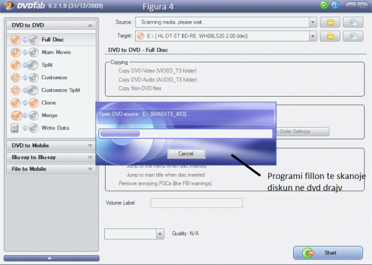The width and height of the screenshot is (372, 265).
Task: Click the green checkmark update icon
Action: pyautogui.click(x=324, y=5)
